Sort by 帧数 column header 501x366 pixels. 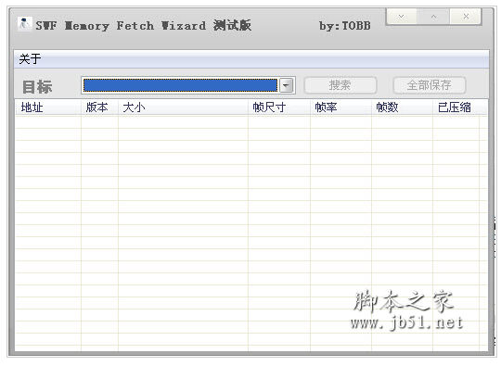point(402,107)
